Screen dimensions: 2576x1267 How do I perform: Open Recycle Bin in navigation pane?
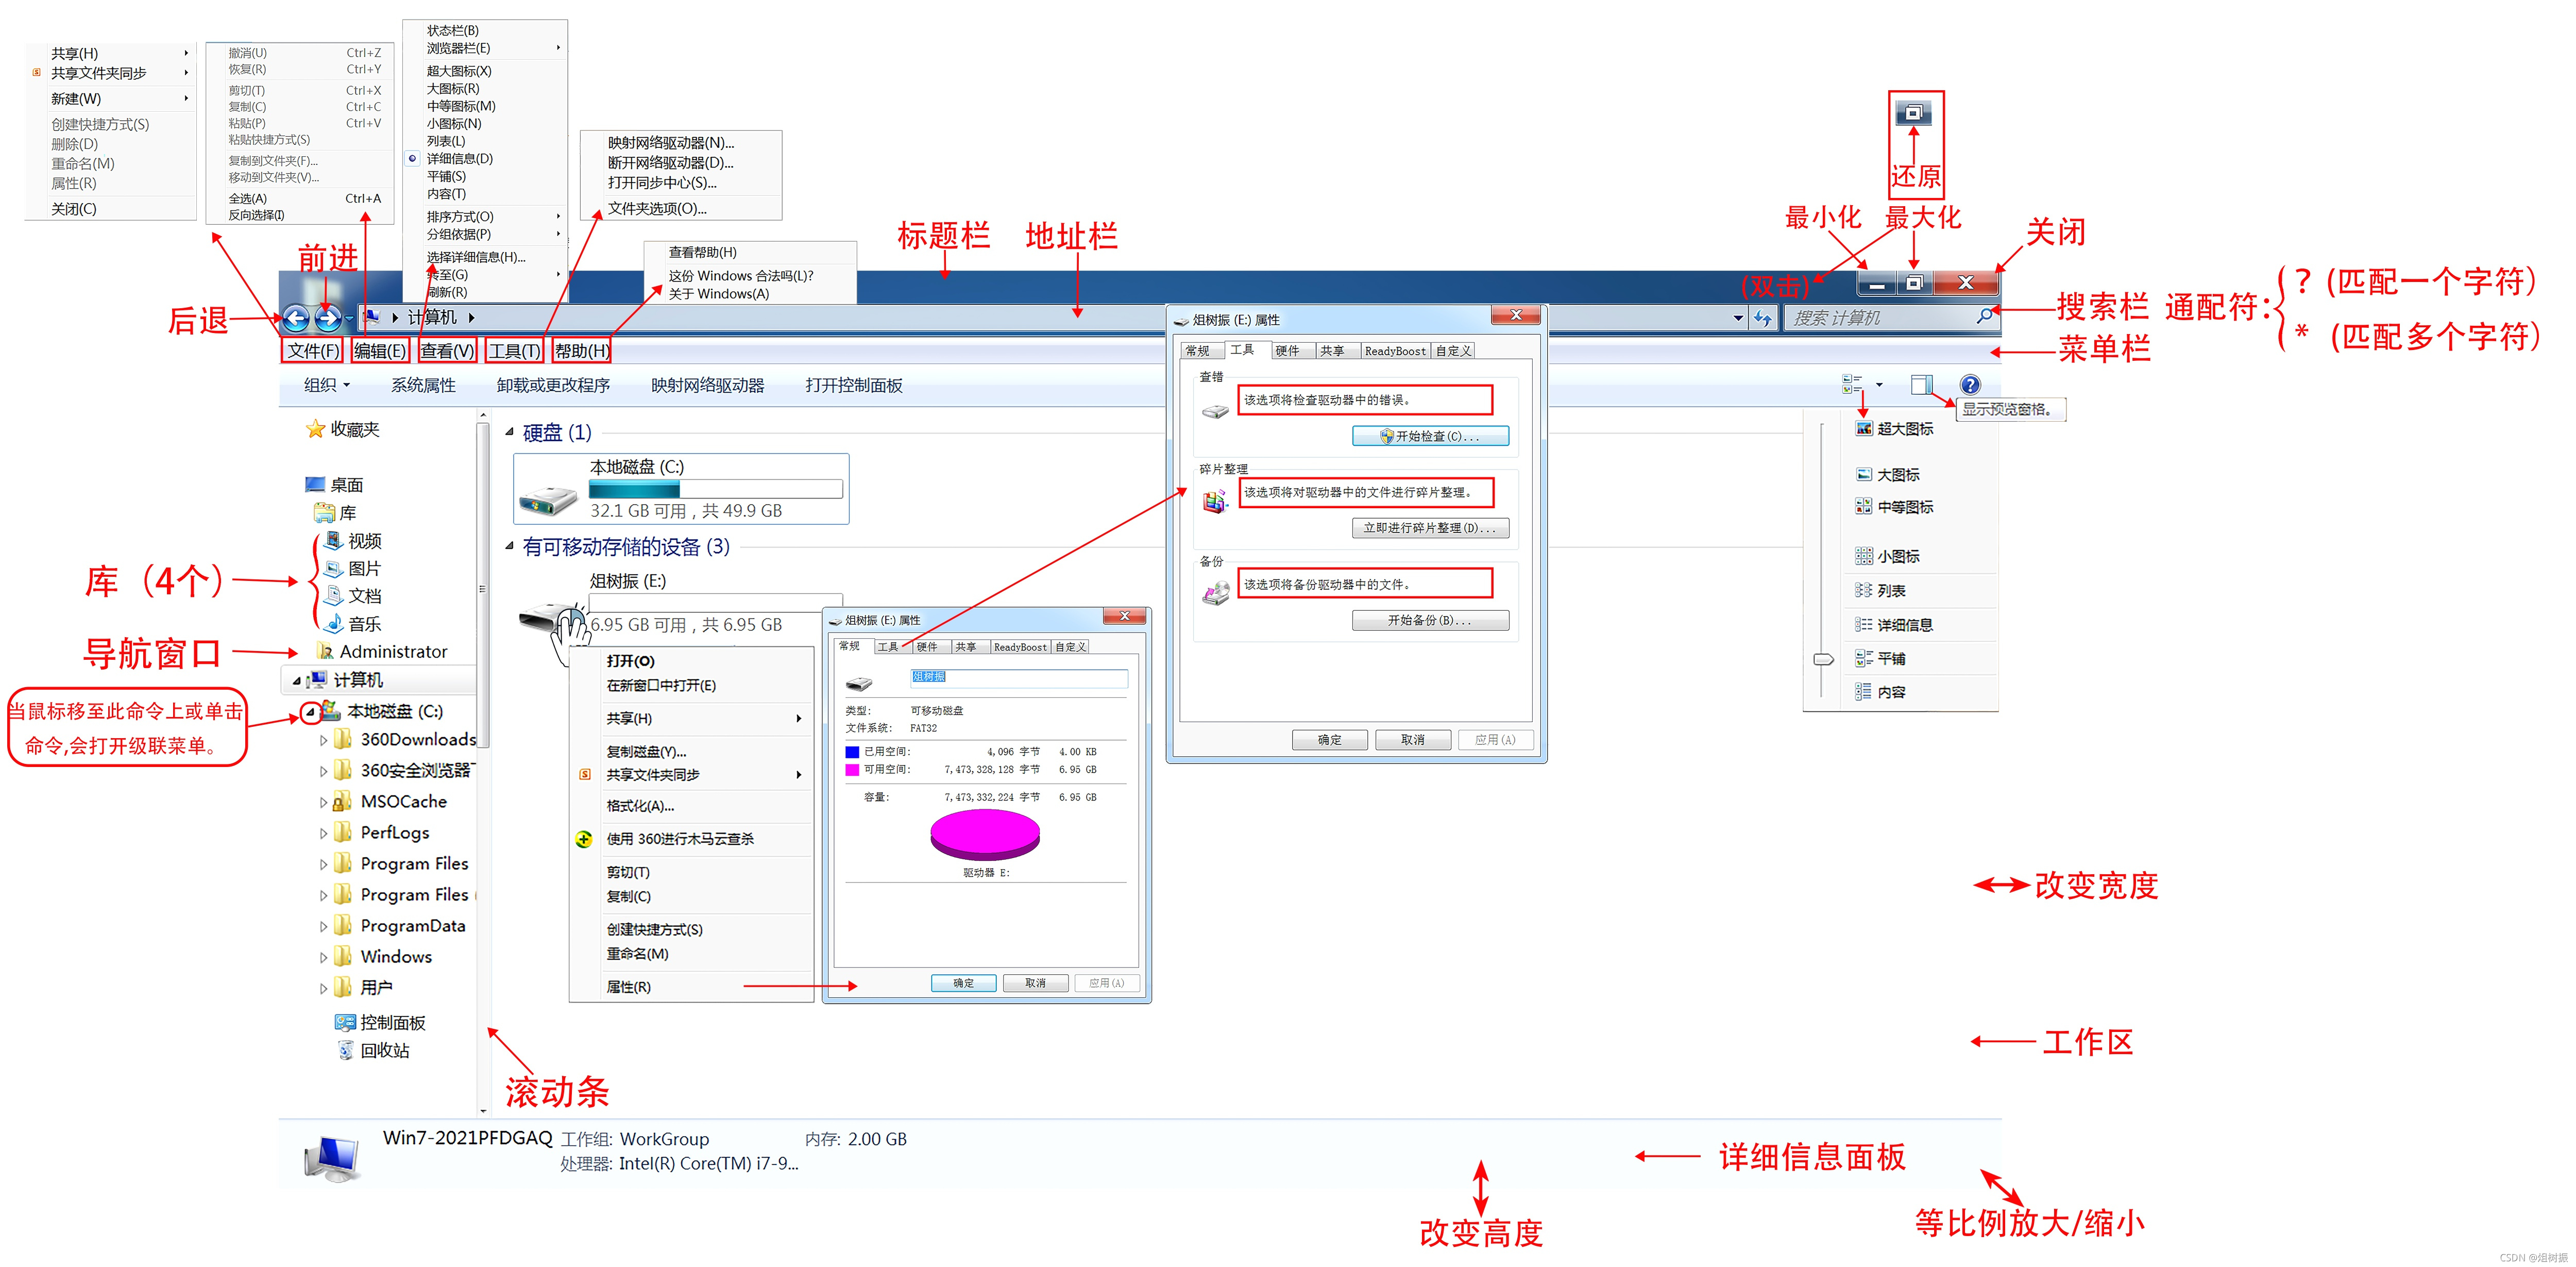[384, 1050]
